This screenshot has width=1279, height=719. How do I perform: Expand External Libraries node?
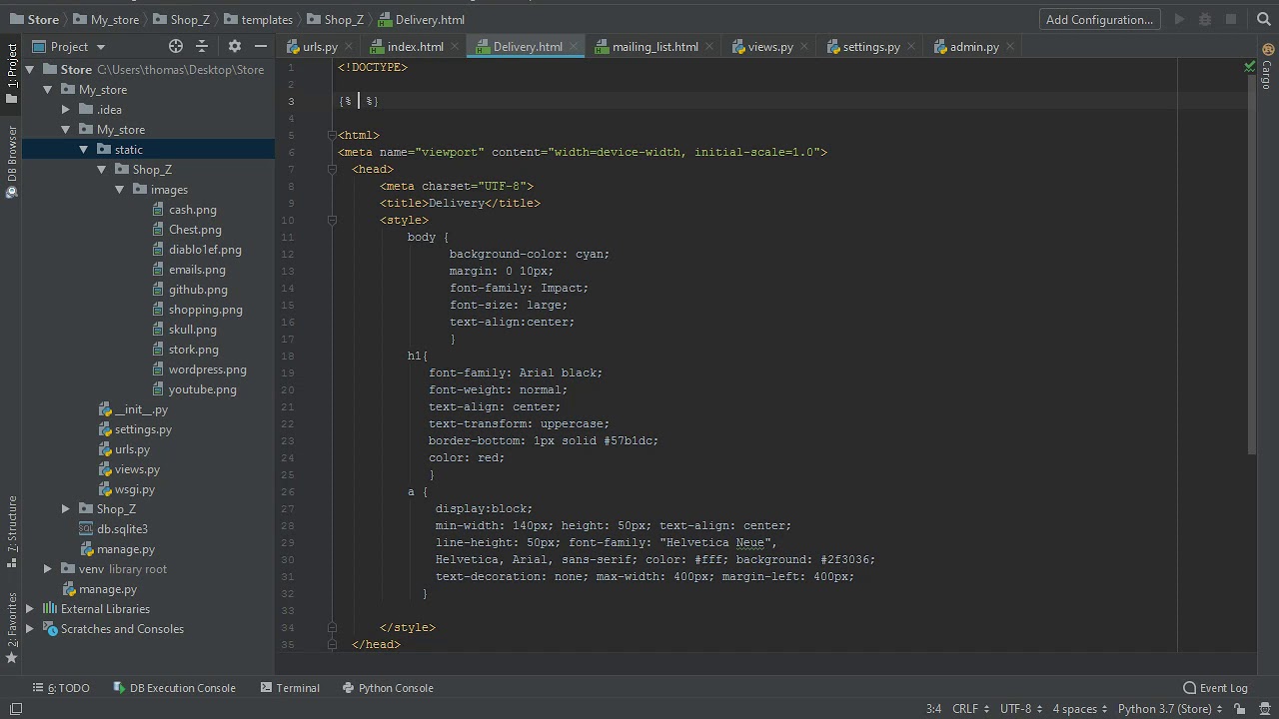click(30, 609)
